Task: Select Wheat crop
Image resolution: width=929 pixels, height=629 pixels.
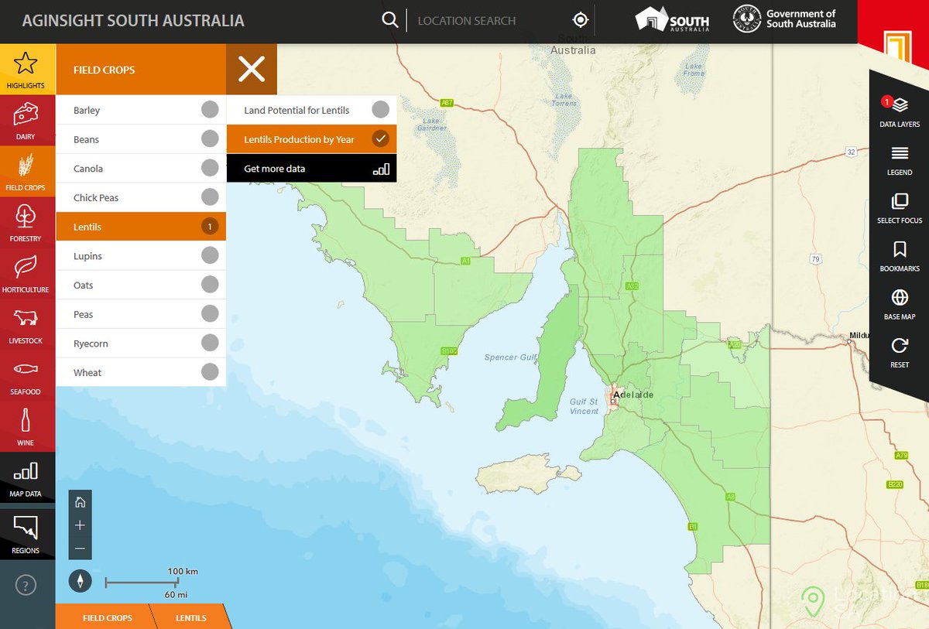Action: point(141,372)
